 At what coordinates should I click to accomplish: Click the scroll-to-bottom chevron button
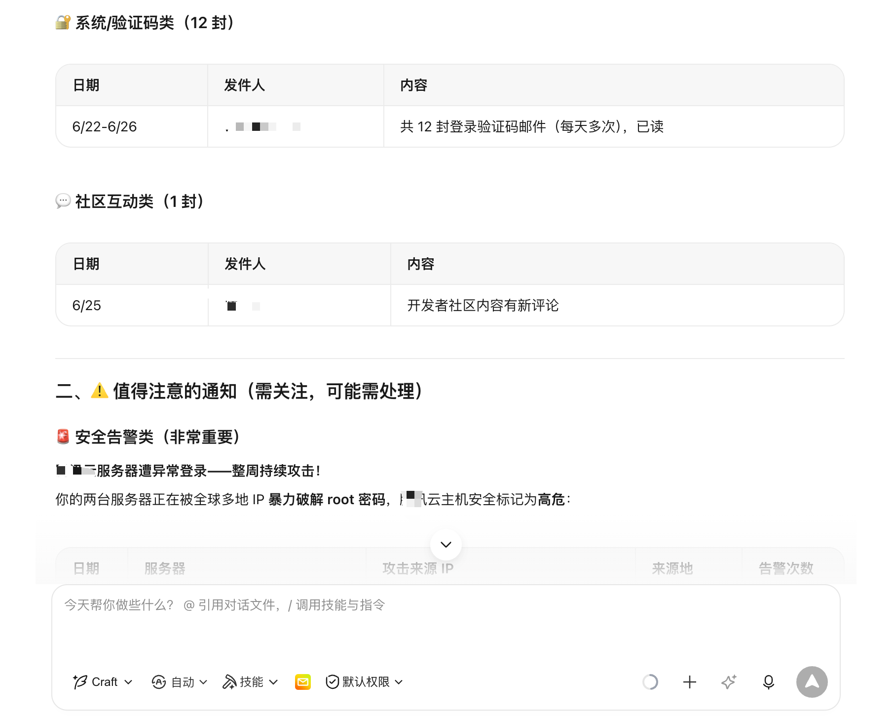(x=446, y=544)
